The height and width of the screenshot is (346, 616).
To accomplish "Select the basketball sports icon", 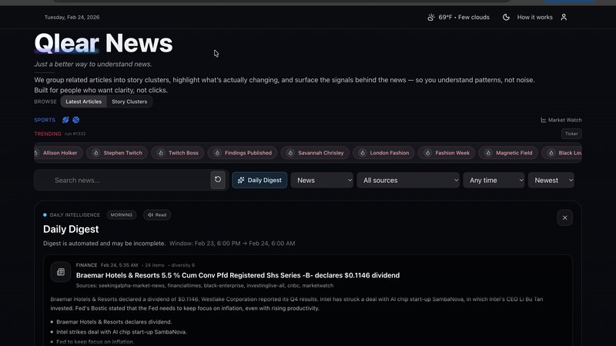I will (x=75, y=120).
